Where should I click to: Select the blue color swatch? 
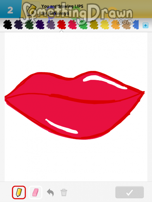pyautogui.click(x=136, y=25)
